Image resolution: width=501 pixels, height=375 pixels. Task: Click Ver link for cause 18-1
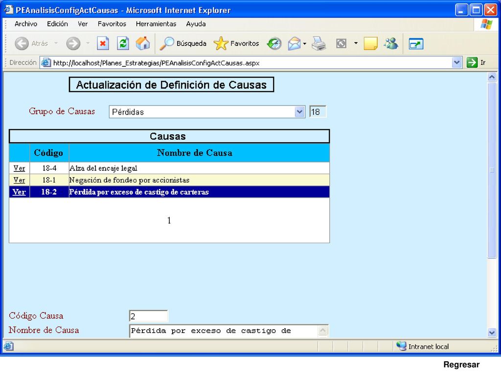pos(19,180)
